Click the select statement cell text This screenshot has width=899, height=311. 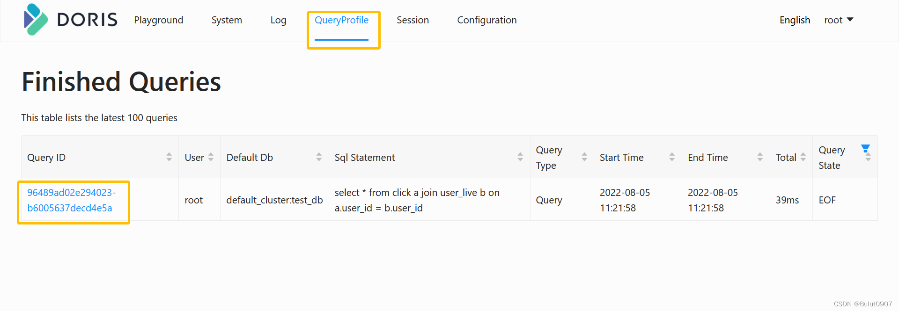point(417,200)
